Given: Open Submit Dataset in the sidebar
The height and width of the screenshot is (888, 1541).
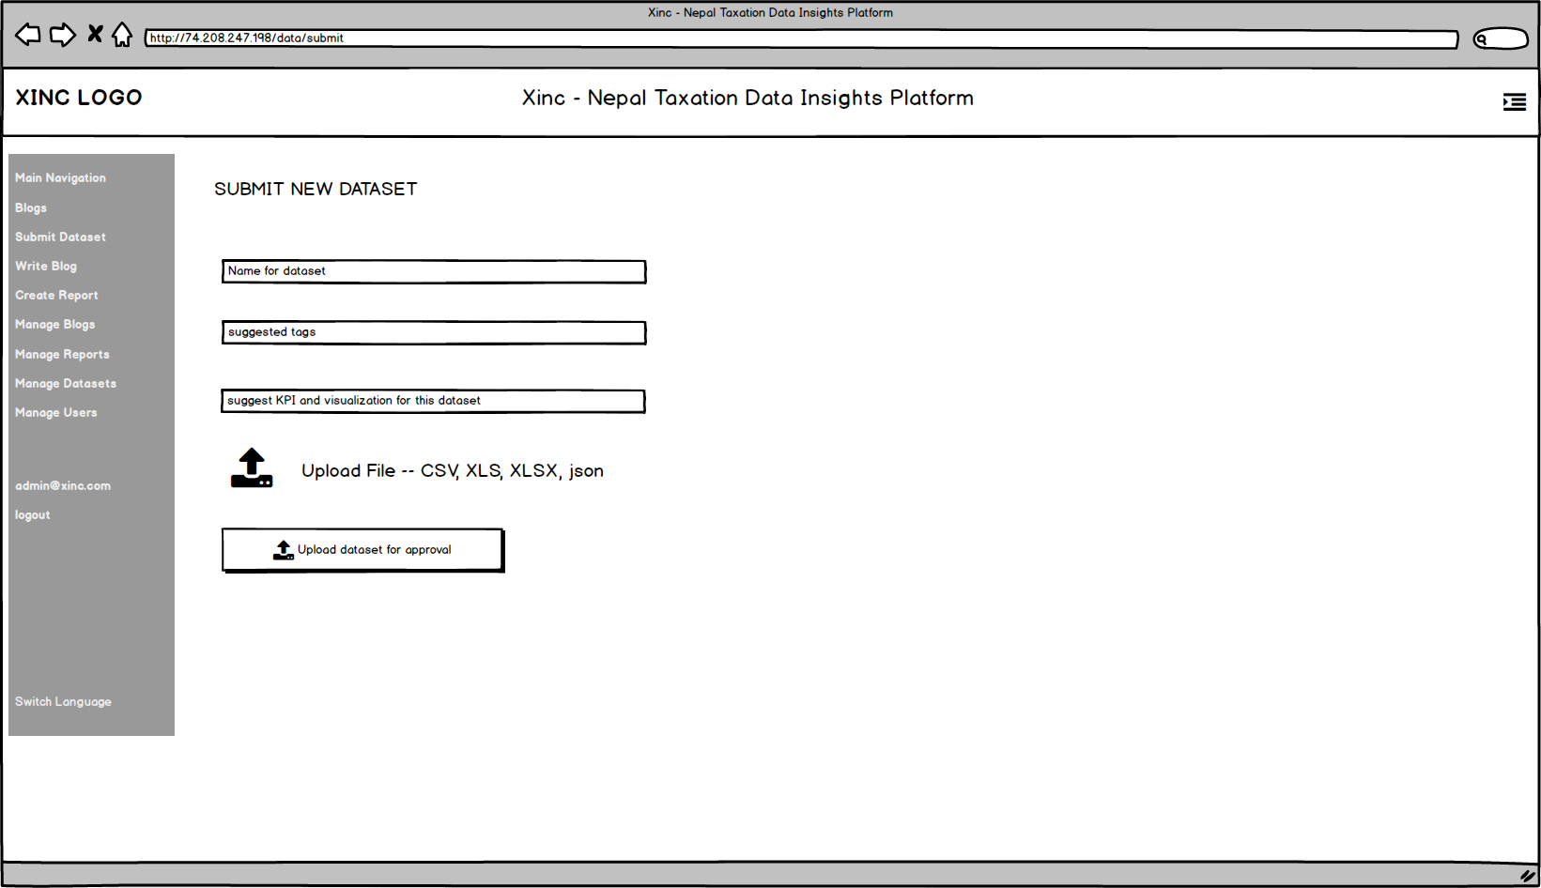Looking at the screenshot, I should click(60, 237).
